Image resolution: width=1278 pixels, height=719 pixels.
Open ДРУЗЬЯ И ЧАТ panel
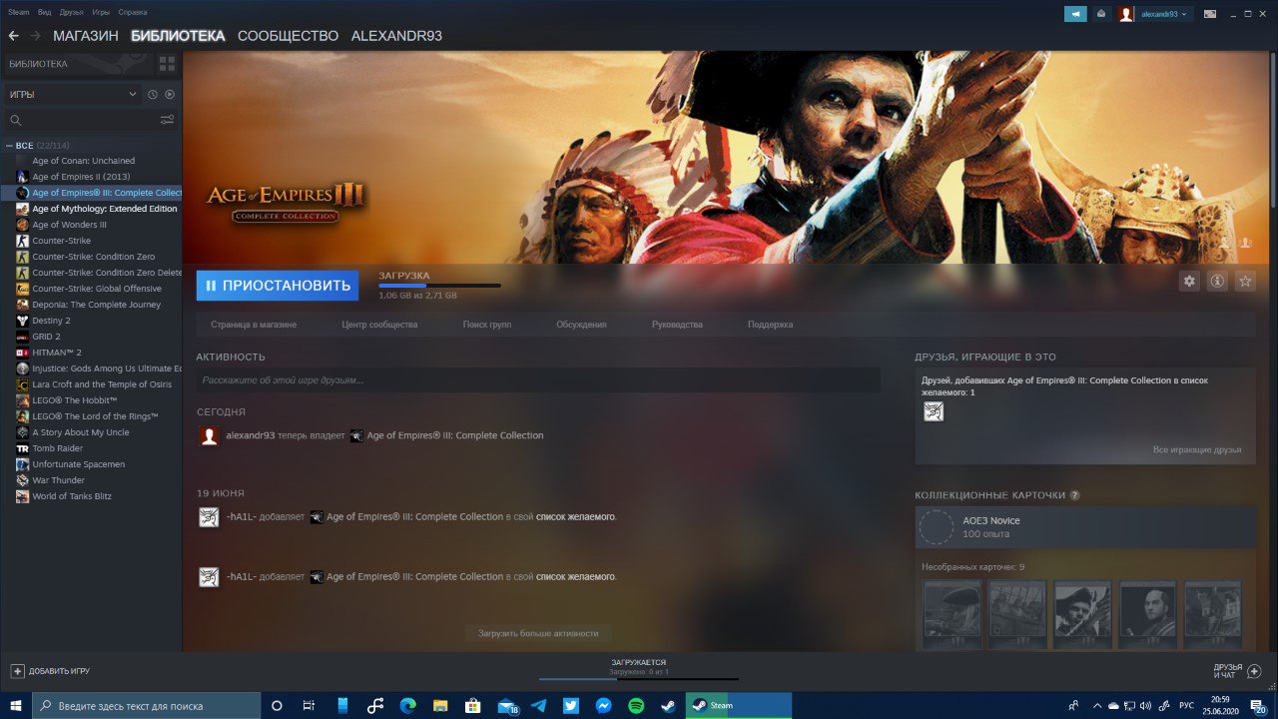[x=1237, y=671]
